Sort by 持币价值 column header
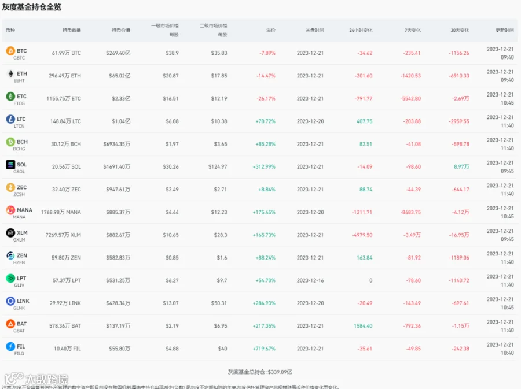Screen dimensions: 521x389 pyautogui.click(x=121, y=30)
